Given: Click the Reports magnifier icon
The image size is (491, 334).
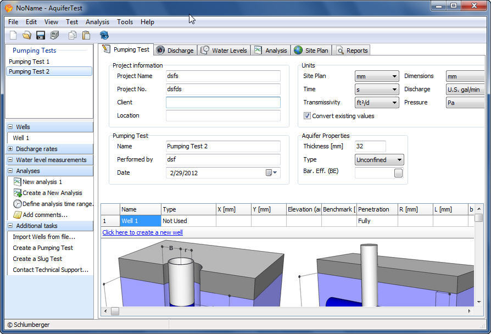Looking at the screenshot, I should pos(340,50).
